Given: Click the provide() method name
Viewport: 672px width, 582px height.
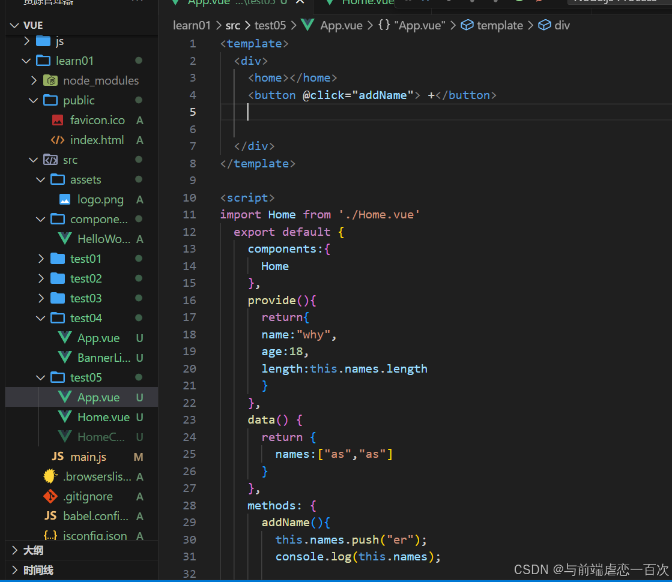Looking at the screenshot, I should [271, 300].
